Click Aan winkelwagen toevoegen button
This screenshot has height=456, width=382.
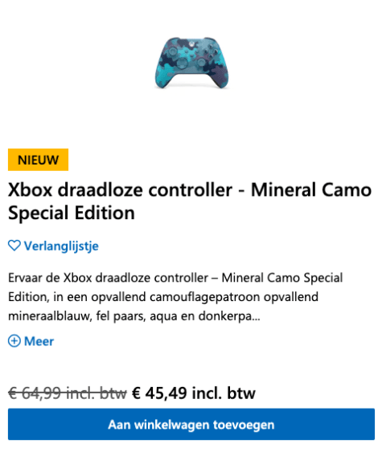191,424
